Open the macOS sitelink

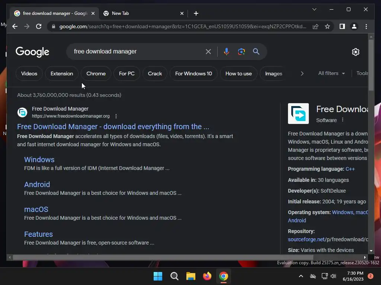(x=36, y=209)
